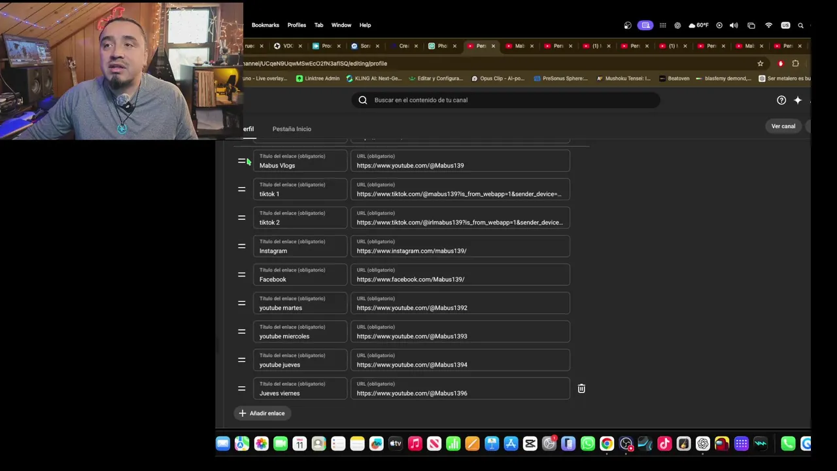Click the red extension icon in Chrome toolbar
The image size is (837, 471).
[780, 63]
